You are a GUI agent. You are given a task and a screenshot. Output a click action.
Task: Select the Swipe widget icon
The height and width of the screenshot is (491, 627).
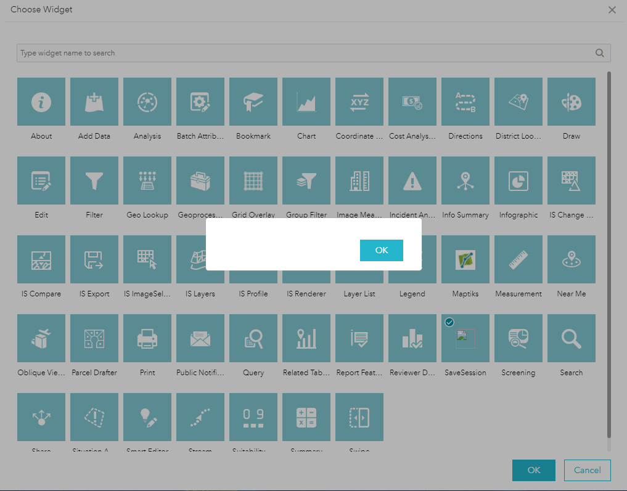coord(359,417)
